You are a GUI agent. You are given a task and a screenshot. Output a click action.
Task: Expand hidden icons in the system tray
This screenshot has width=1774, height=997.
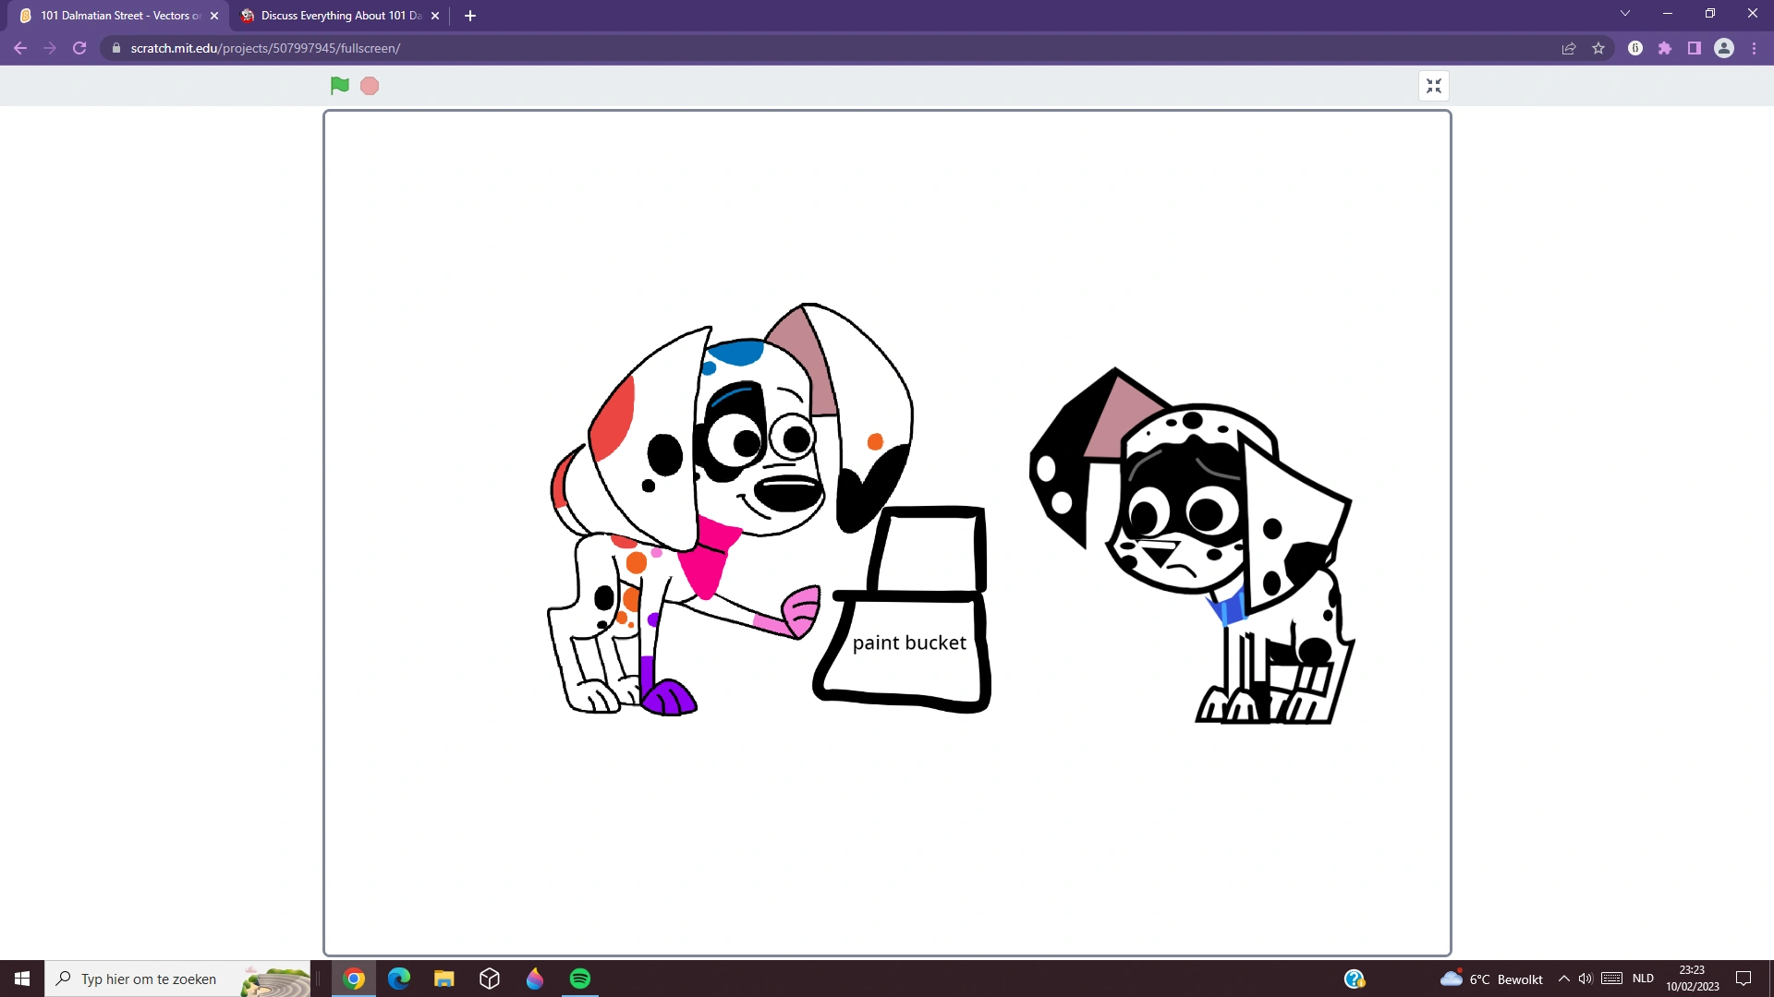(x=1563, y=979)
